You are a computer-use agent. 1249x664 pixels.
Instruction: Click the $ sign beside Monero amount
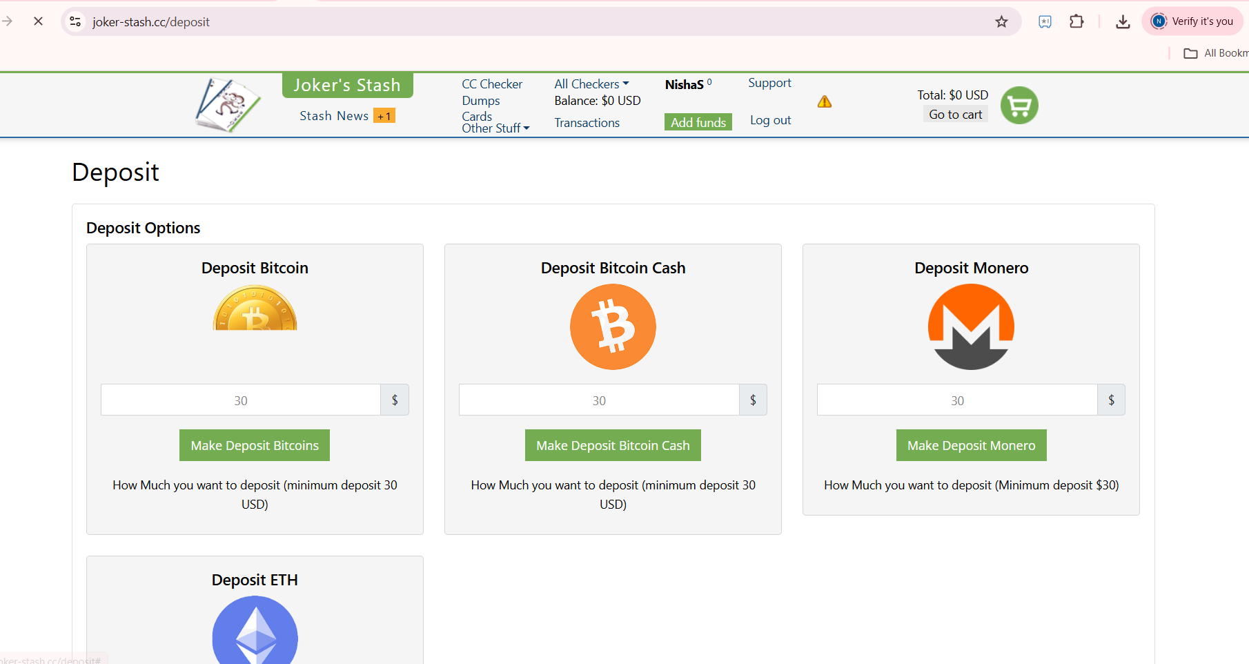1111,400
